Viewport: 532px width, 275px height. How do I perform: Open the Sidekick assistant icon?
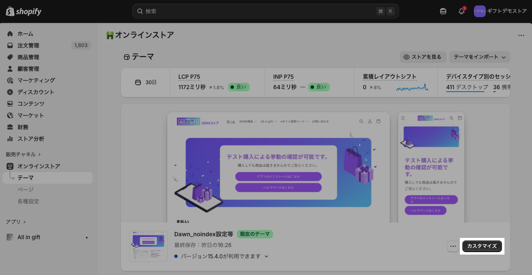coord(443,11)
